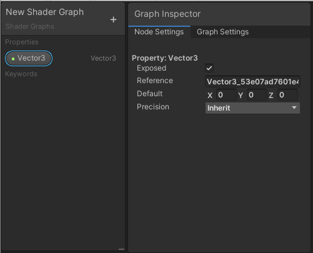This screenshot has width=313, height=253.
Task: Click the X axis label of Default
Action: pyautogui.click(x=210, y=96)
